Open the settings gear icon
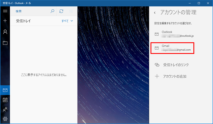Image resolution: width=213 pixels, height=124 pixels. [5, 119]
